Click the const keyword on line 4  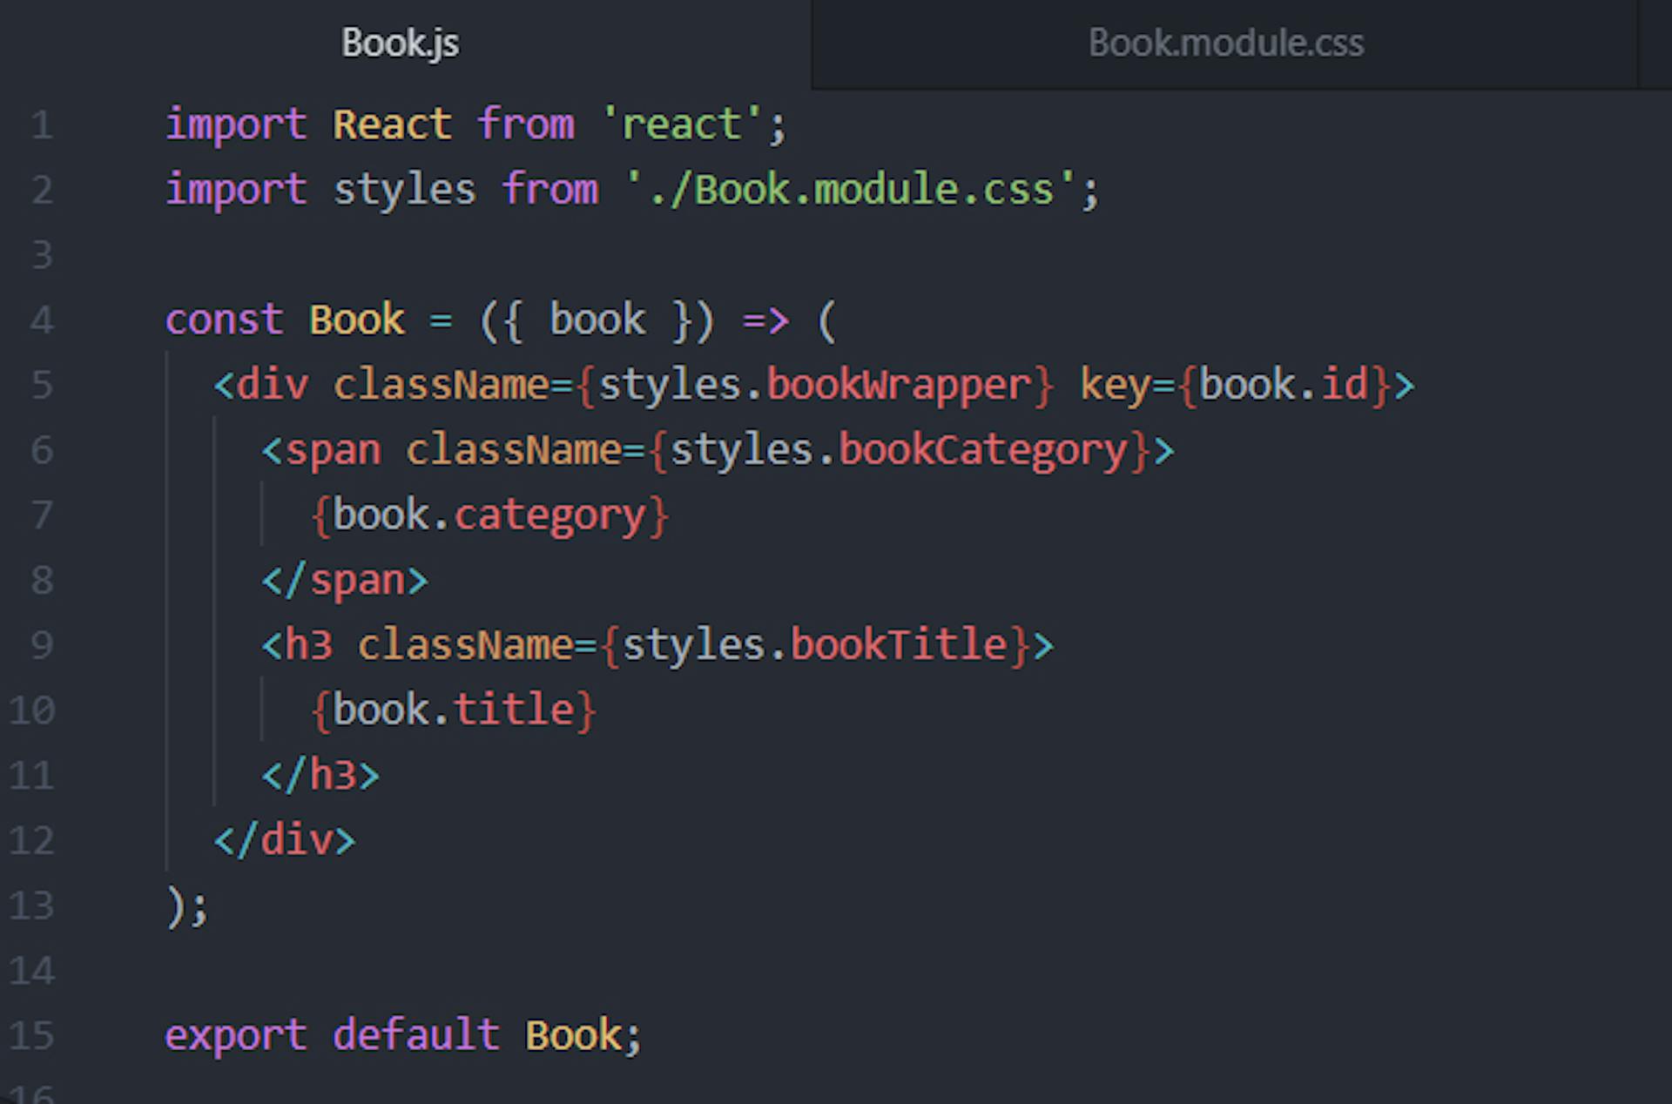pyautogui.click(x=224, y=320)
